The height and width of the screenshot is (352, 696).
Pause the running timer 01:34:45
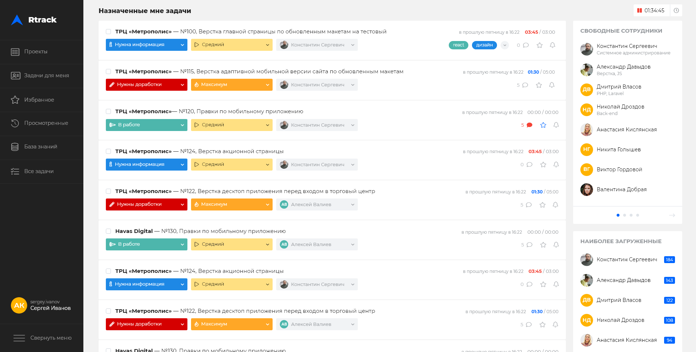639,11
